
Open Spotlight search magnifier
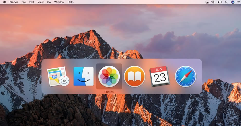point(227,2)
